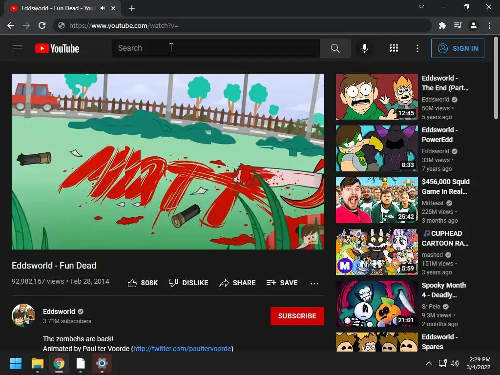Close the Eddsworld - Fun Dead tab
Image resolution: width=500 pixels, height=375 pixels.
[113, 8]
